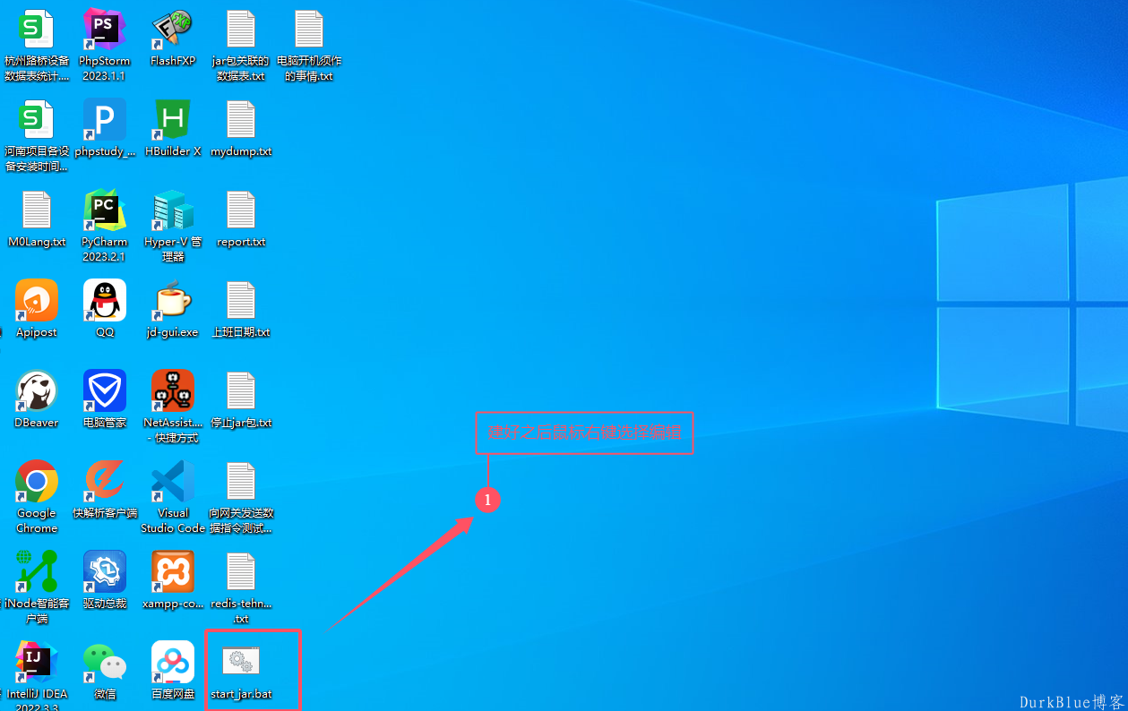Click the phpstudy shortcut icon
Image resolution: width=1128 pixels, height=711 pixels.
coord(105,120)
